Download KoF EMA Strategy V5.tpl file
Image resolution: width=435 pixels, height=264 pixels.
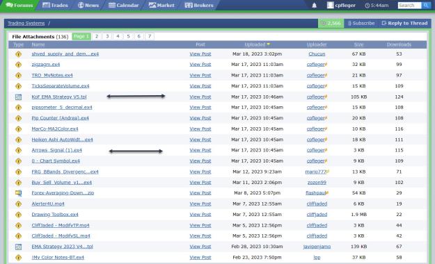pos(59,97)
